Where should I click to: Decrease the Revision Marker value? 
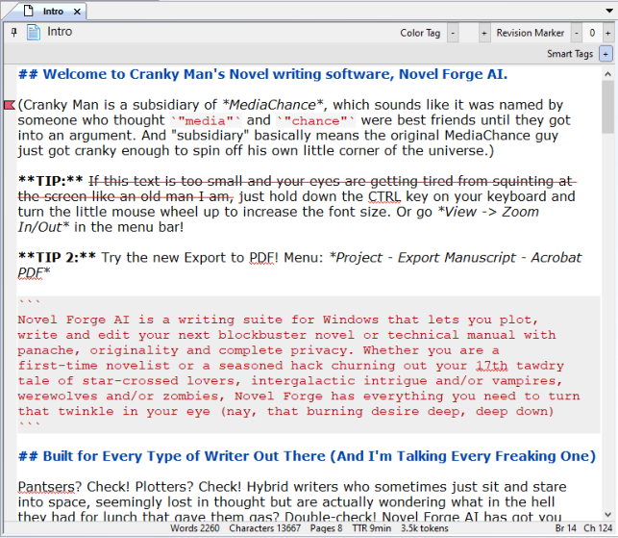tap(579, 33)
